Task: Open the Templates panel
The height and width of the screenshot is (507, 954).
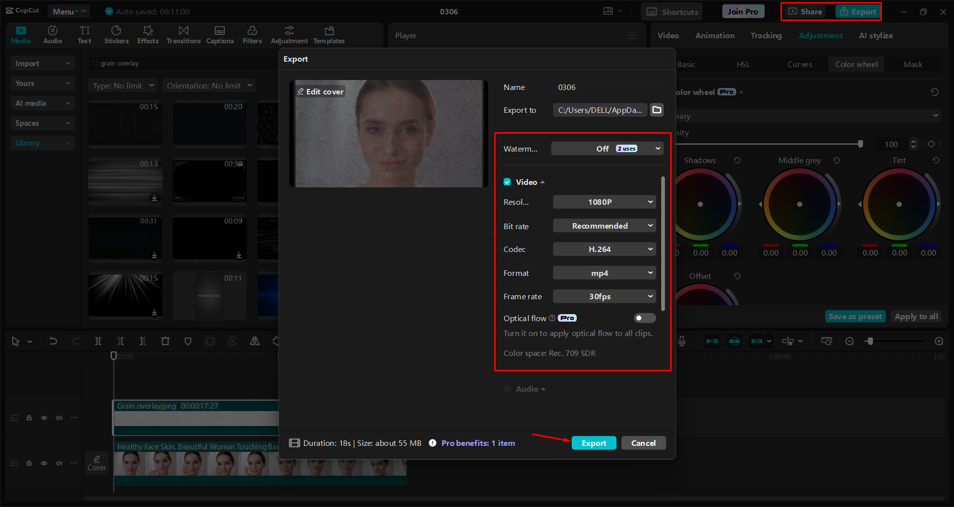Action: pos(329,34)
